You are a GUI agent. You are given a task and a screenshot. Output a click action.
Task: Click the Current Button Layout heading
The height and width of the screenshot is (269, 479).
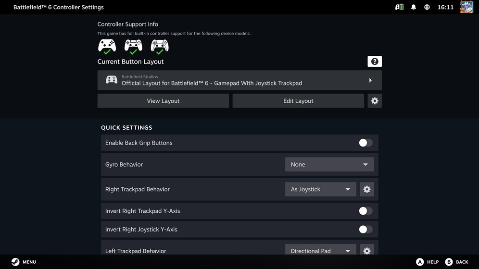click(130, 61)
